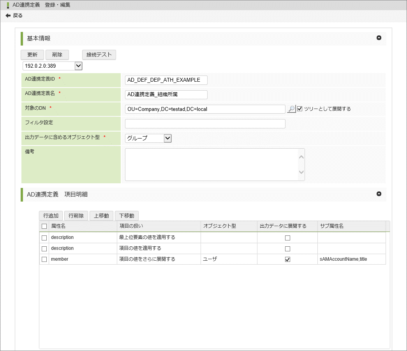
Task: Click the 備考 textarea scroll down arrow
Action: (301, 172)
